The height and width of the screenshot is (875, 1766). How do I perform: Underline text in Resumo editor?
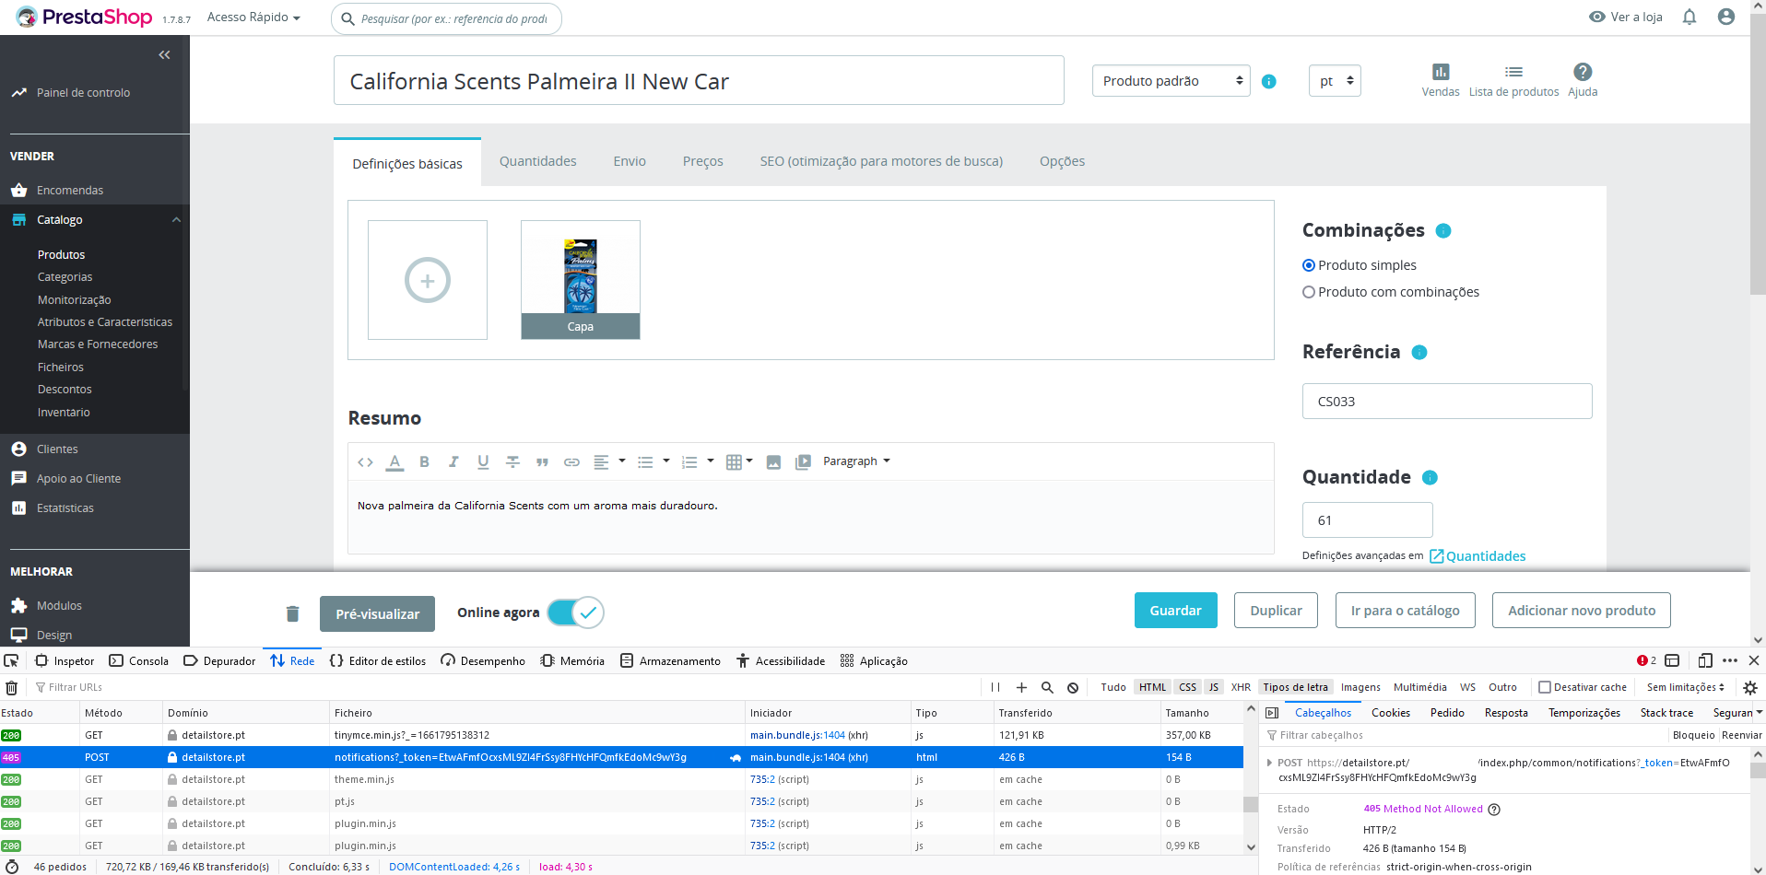pos(483,461)
